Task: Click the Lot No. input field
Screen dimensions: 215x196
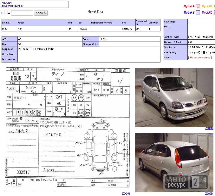Action: [22, 13]
